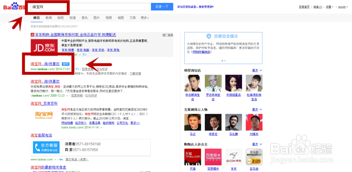Screen dimensions: 352x172
Task: Click 马化腾 link
Action: [233, 134]
